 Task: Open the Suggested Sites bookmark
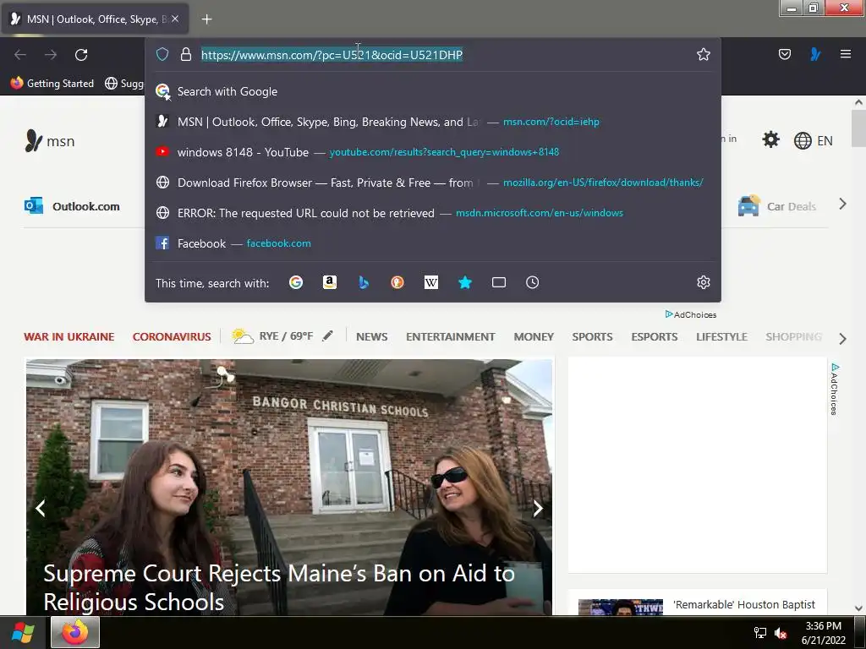coord(124,84)
